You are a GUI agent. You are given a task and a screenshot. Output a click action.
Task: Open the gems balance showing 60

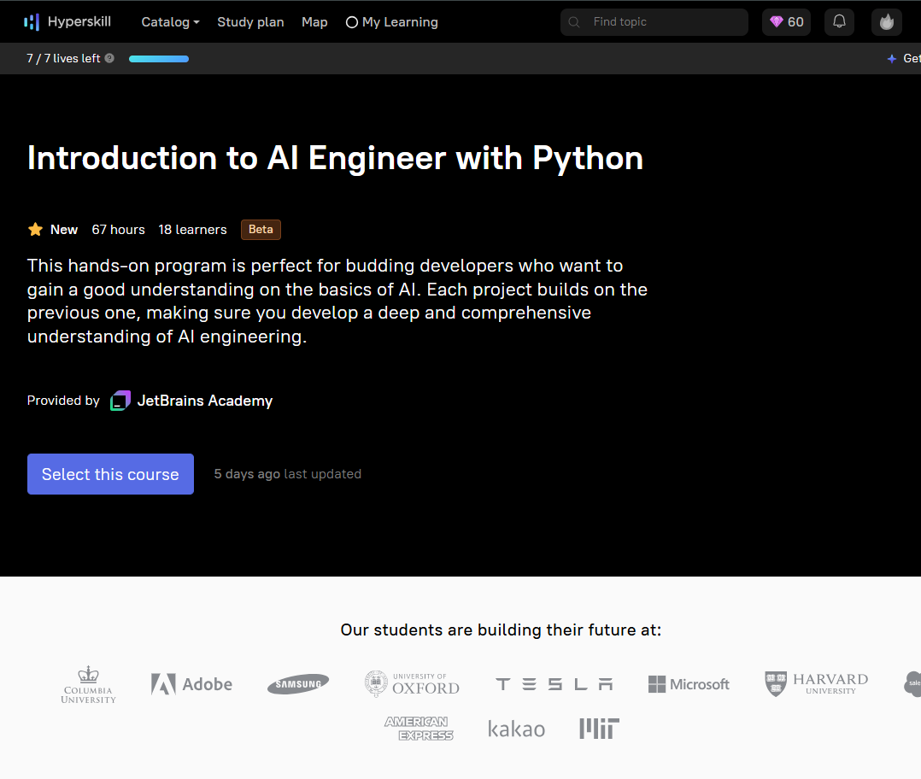787,22
